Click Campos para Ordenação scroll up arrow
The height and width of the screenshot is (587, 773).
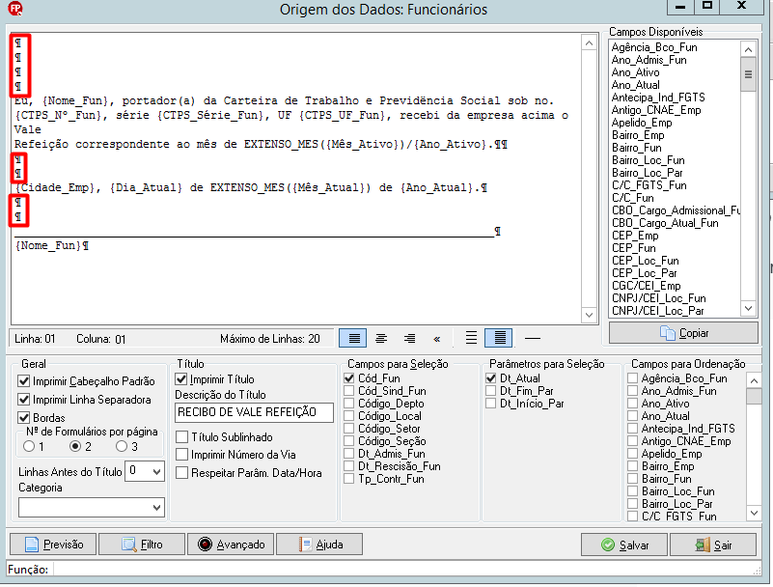coord(754,380)
